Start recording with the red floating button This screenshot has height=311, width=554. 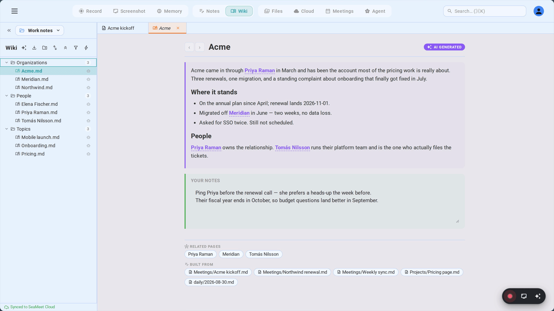(x=510, y=296)
